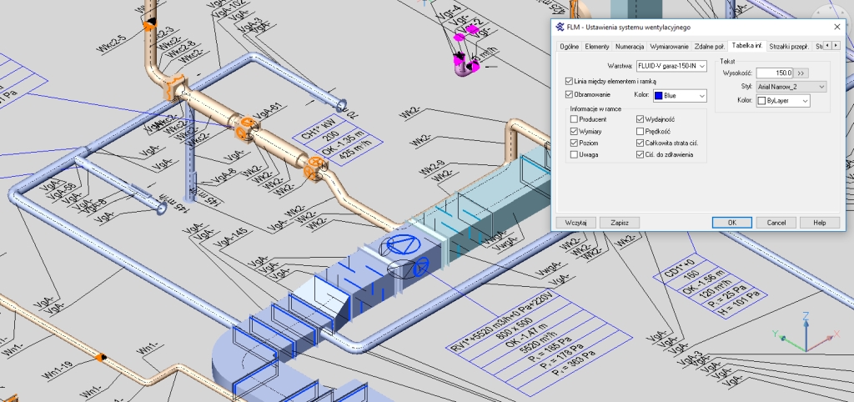
Task: Click the Zapisz button
Action: [x=619, y=223]
